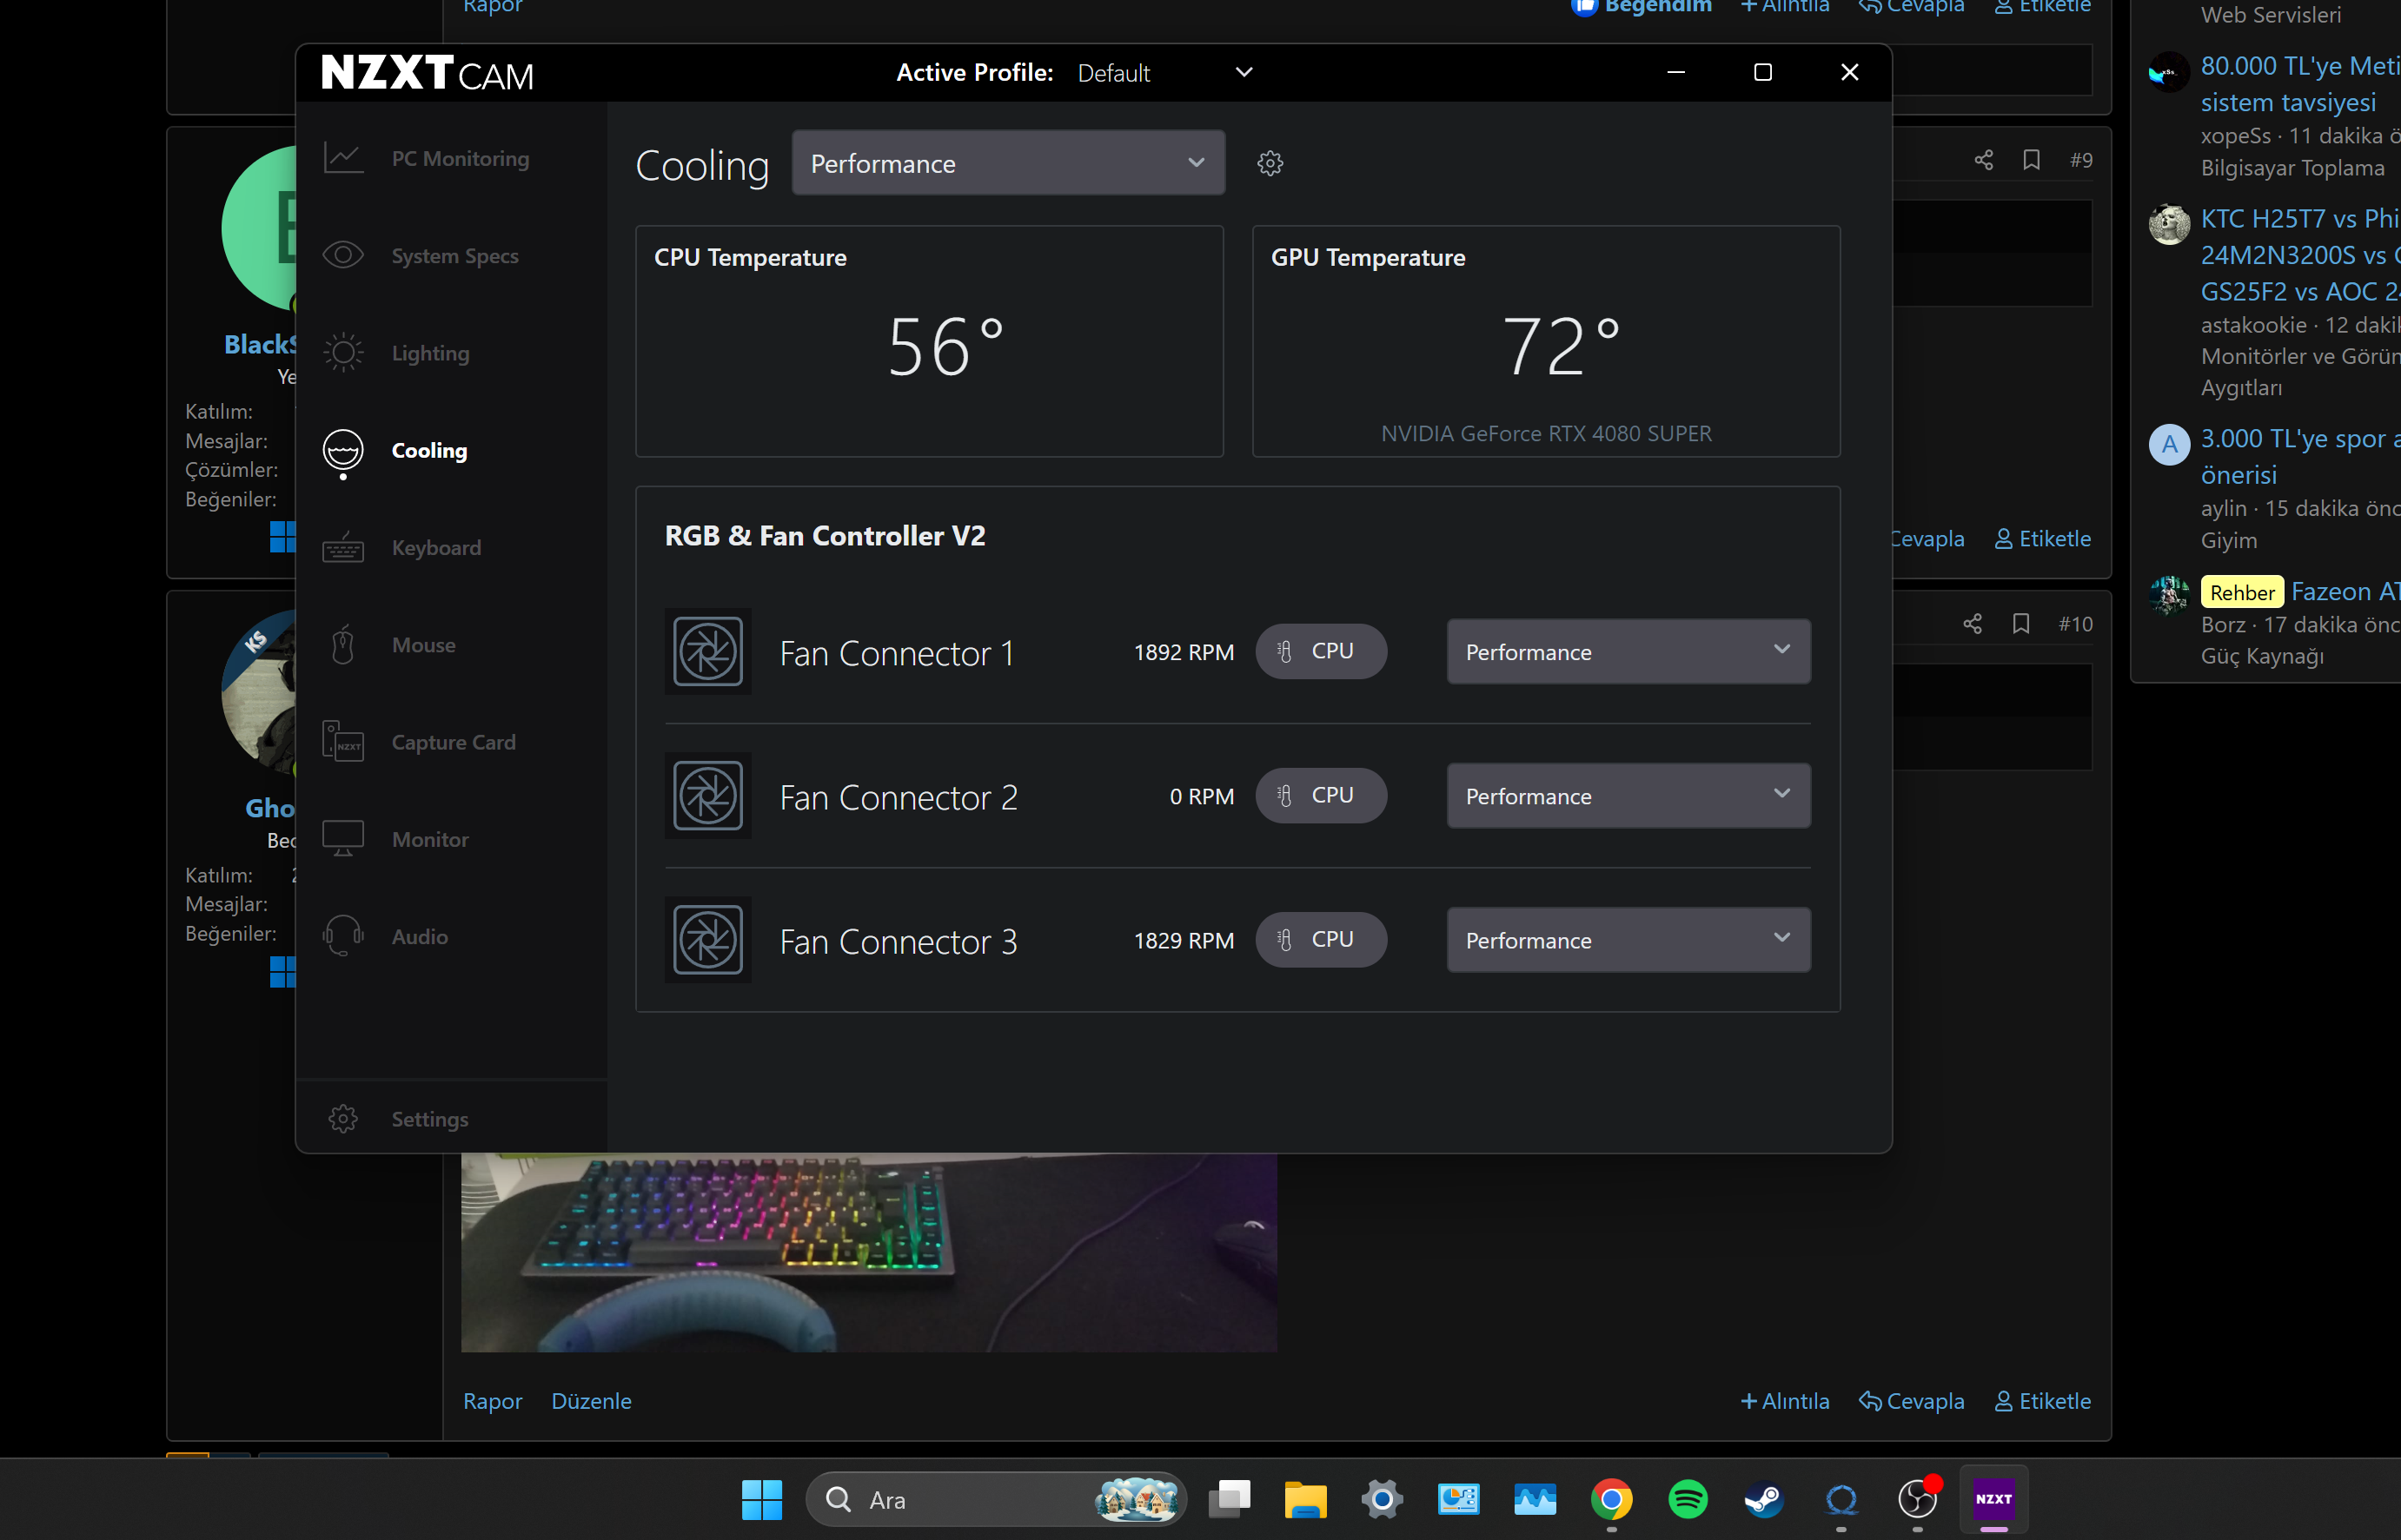Image resolution: width=2401 pixels, height=1540 pixels.
Task: Bookmark forum post #10
Action: [2021, 624]
